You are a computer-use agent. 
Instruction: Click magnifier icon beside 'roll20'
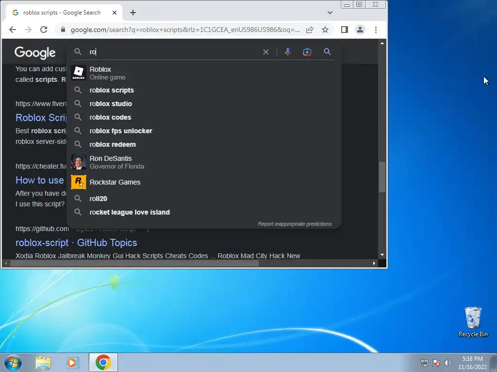pyautogui.click(x=78, y=198)
